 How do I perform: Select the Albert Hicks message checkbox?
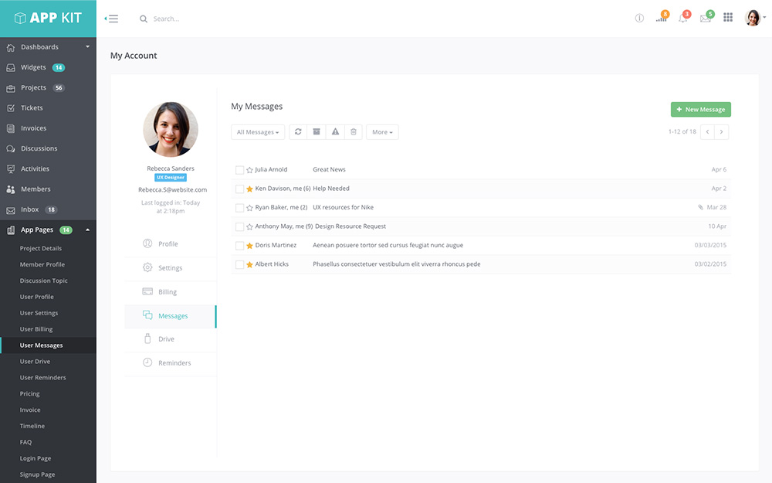239,265
